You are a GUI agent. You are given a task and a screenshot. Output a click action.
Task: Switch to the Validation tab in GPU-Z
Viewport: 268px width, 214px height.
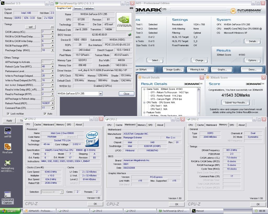pyautogui.click(x=89, y=9)
